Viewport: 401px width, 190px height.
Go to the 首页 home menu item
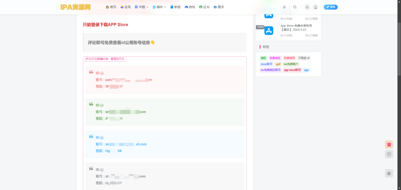point(111,7)
